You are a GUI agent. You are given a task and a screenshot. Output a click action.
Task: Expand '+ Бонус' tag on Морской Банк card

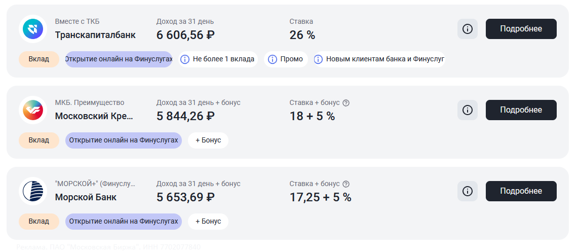(x=208, y=222)
